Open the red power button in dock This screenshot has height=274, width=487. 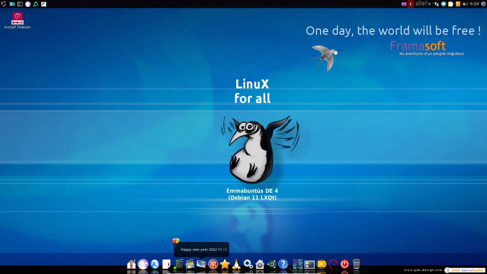coord(344,264)
